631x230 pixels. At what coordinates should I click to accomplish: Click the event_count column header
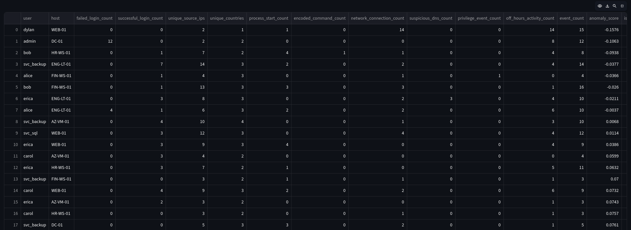[572, 18]
